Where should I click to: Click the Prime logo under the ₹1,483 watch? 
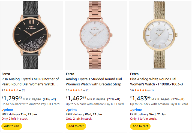point(136,110)
